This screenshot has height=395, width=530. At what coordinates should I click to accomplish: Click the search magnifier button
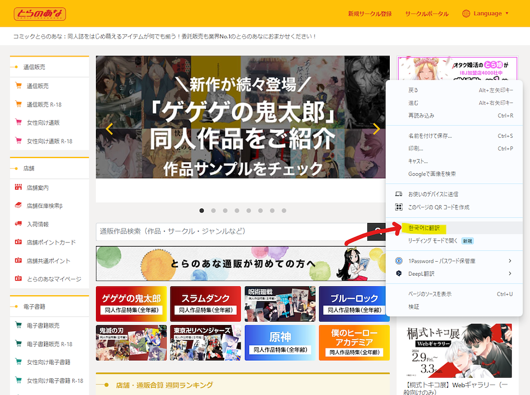click(x=376, y=231)
